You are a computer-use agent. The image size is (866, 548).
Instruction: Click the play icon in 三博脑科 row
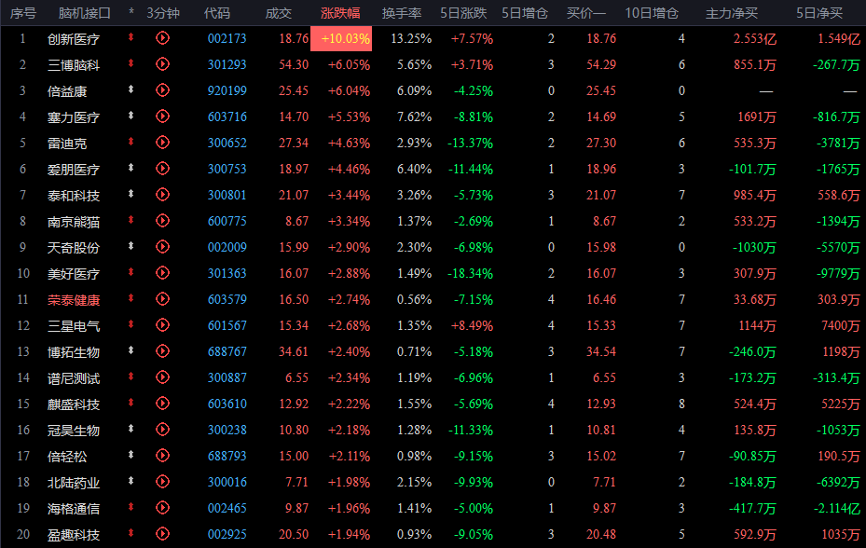[162, 64]
